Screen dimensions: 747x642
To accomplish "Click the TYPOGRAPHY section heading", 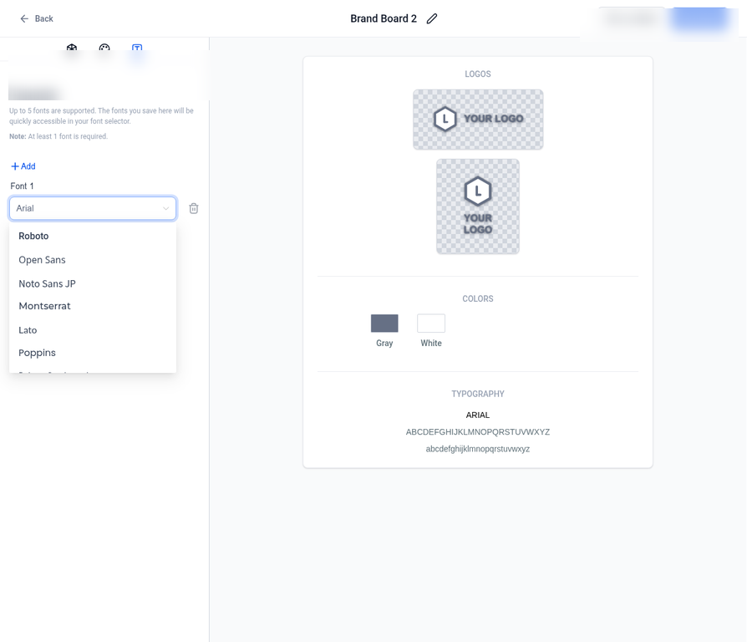I will (478, 394).
